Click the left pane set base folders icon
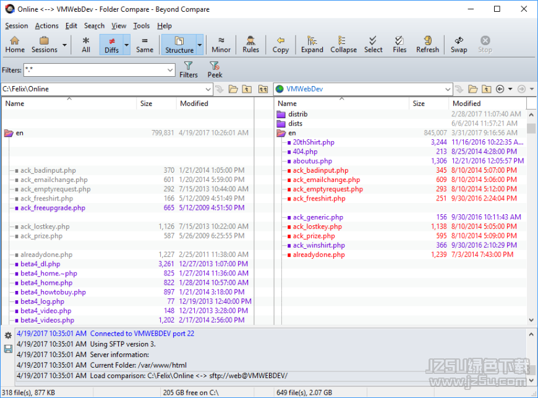The width and height of the screenshot is (538, 398). click(263, 89)
